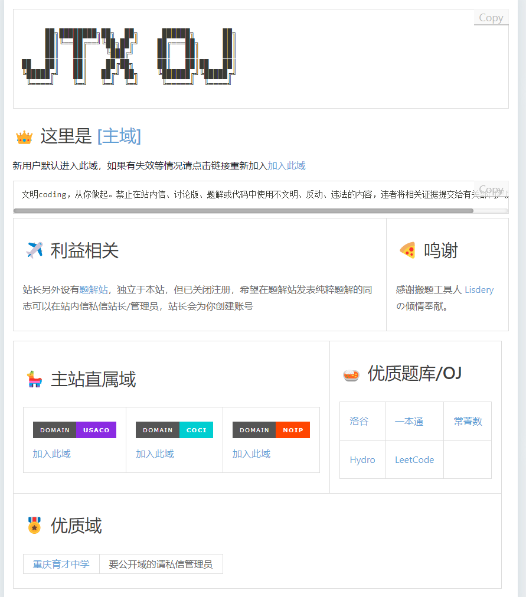This screenshot has height=597, width=526.
Task: Select 重庆育才中学 in 优质域
Action: (61, 563)
